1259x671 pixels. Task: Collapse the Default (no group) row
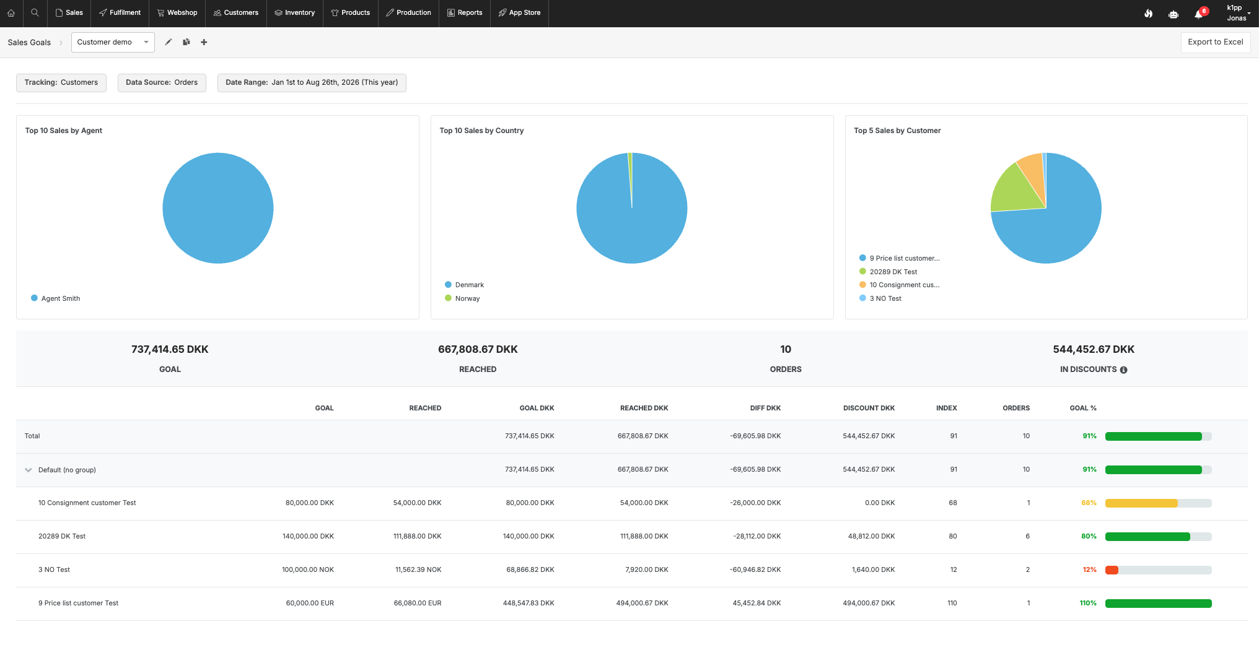click(x=28, y=470)
